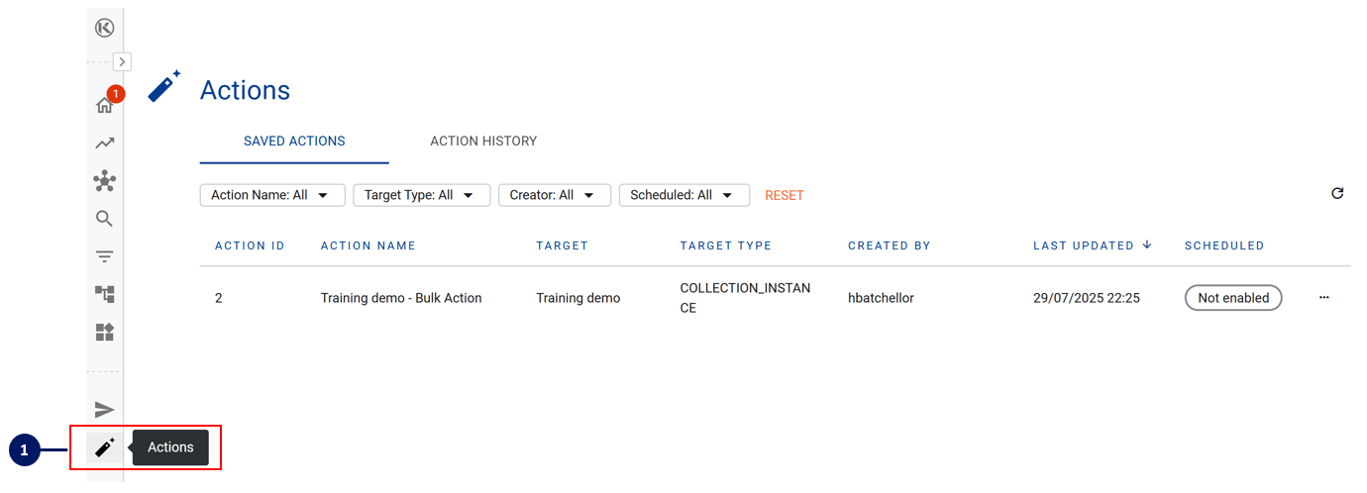Screen dimensions: 1367x493
Task: Open the network graph icon in sidebar
Action: pyautogui.click(x=104, y=181)
